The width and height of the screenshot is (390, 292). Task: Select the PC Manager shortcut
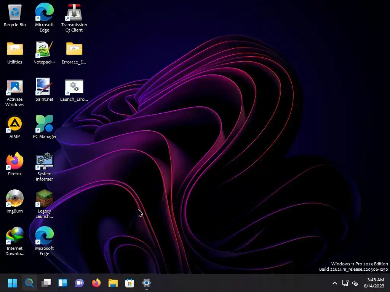(44, 127)
